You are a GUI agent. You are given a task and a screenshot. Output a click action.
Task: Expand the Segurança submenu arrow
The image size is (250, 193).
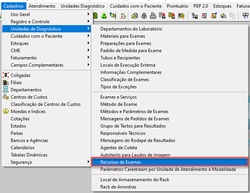(x=88, y=162)
